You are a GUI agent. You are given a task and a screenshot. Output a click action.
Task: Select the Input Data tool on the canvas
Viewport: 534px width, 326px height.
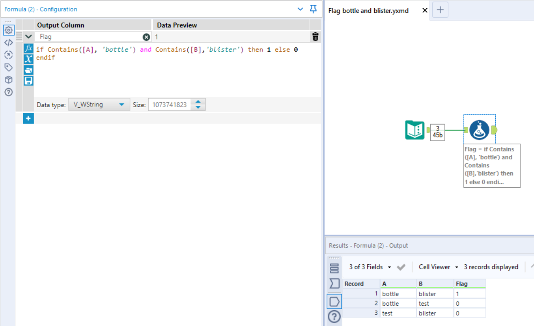coord(415,130)
